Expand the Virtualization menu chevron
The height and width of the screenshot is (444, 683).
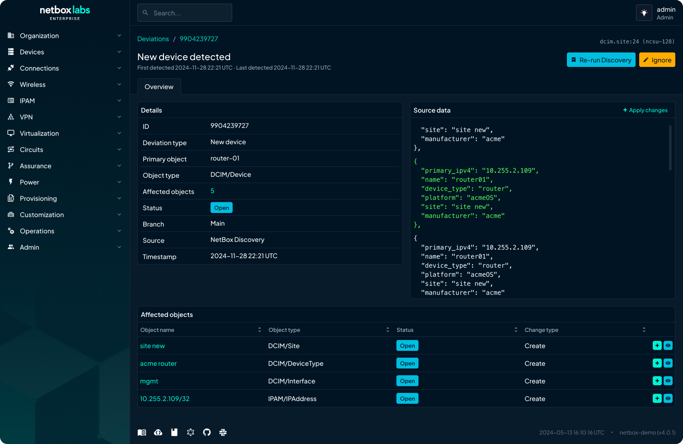[119, 133]
